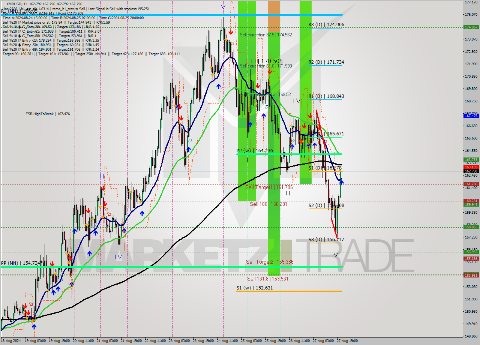The height and width of the screenshot is (345, 480).
Task: Click the green 158.065 price tag on axis
Action: tap(471, 227)
